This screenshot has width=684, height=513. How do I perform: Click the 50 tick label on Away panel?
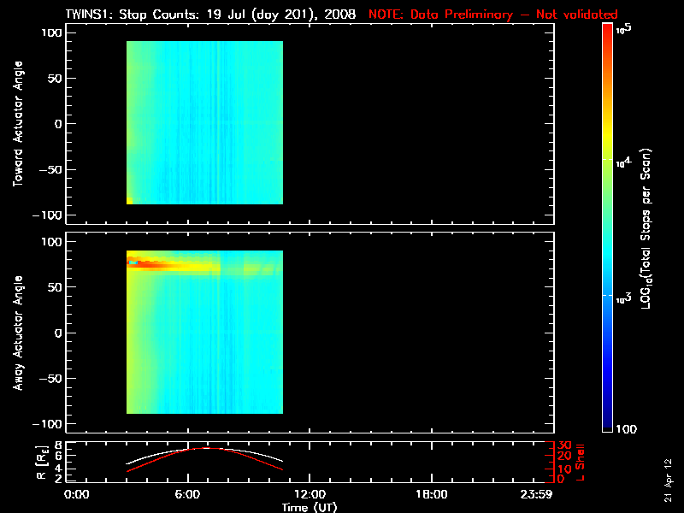point(56,287)
